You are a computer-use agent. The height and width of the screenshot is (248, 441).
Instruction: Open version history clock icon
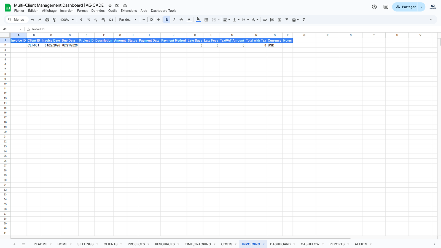[x=374, y=7]
